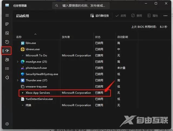Select YunDetectService.exe row name

coord(39,99)
